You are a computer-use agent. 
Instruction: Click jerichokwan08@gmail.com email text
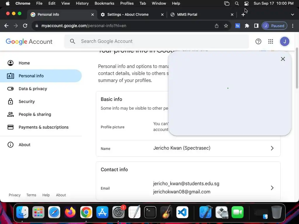click(182, 192)
